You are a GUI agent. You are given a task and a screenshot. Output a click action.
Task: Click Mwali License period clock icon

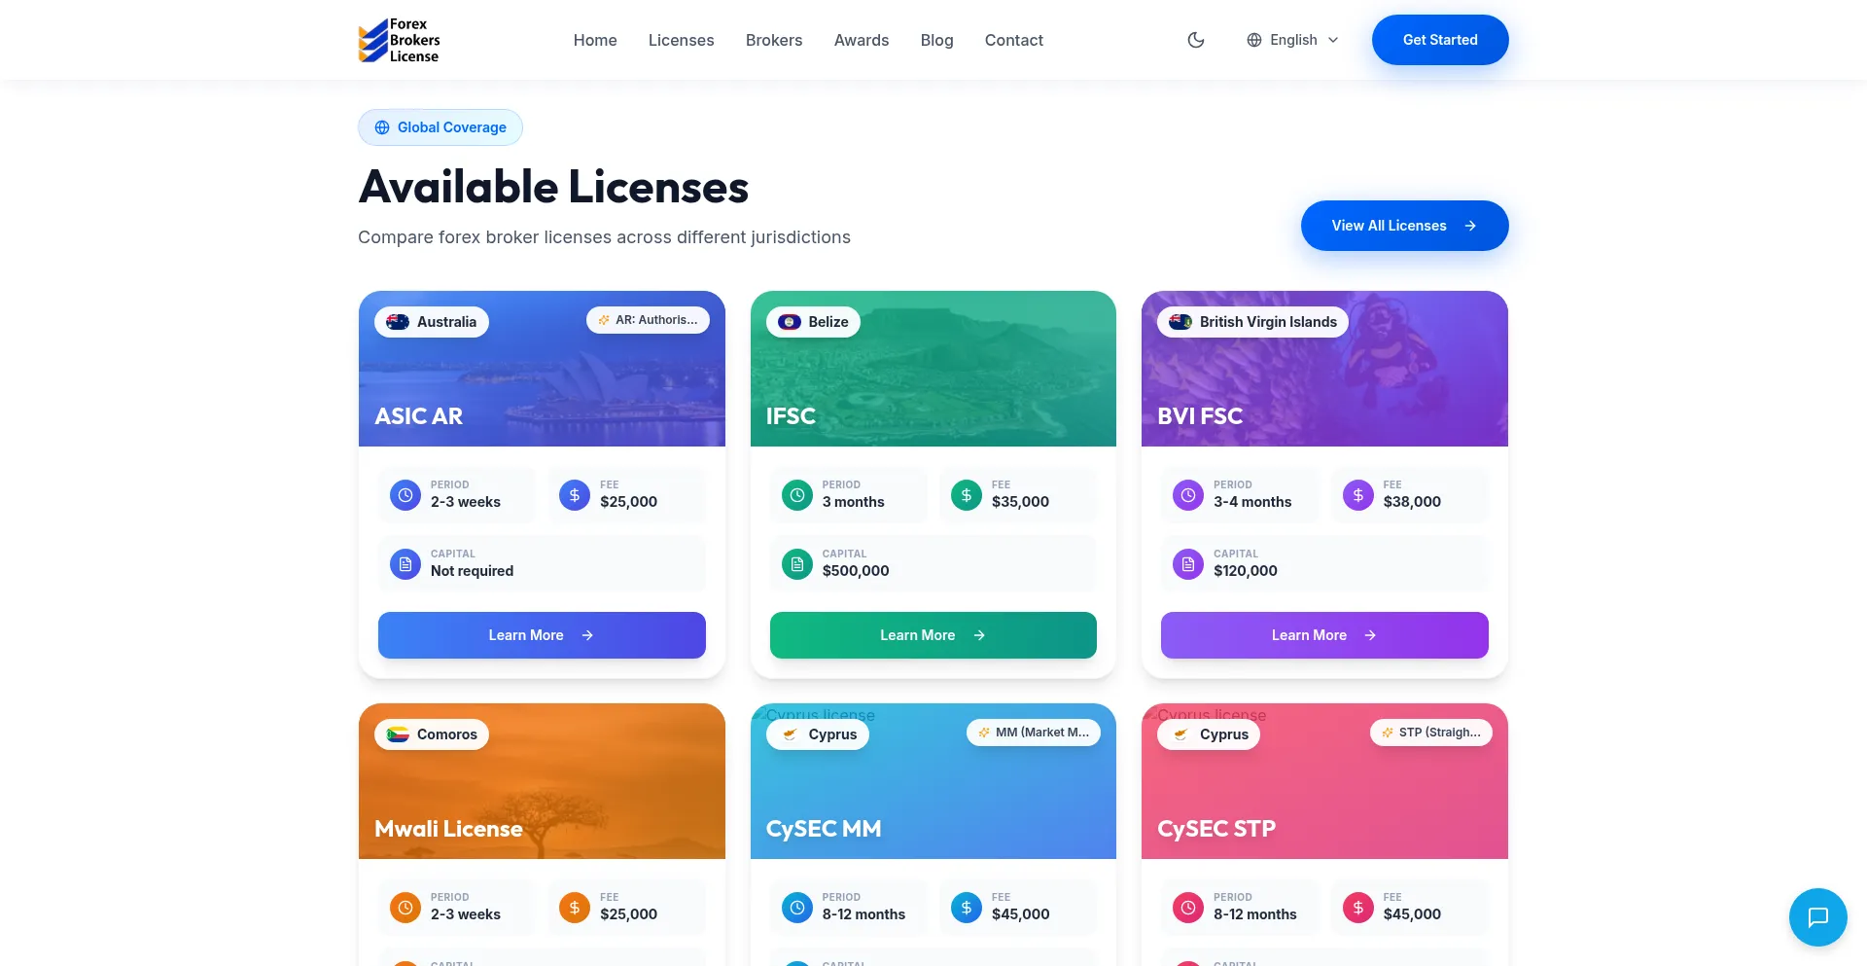[x=405, y=908]
